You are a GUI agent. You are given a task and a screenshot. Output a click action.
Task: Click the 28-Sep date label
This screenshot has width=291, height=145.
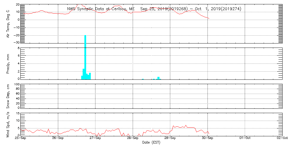tap(133, 138)
